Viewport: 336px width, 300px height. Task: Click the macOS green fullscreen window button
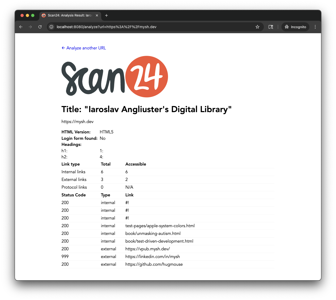click(33, 15)
